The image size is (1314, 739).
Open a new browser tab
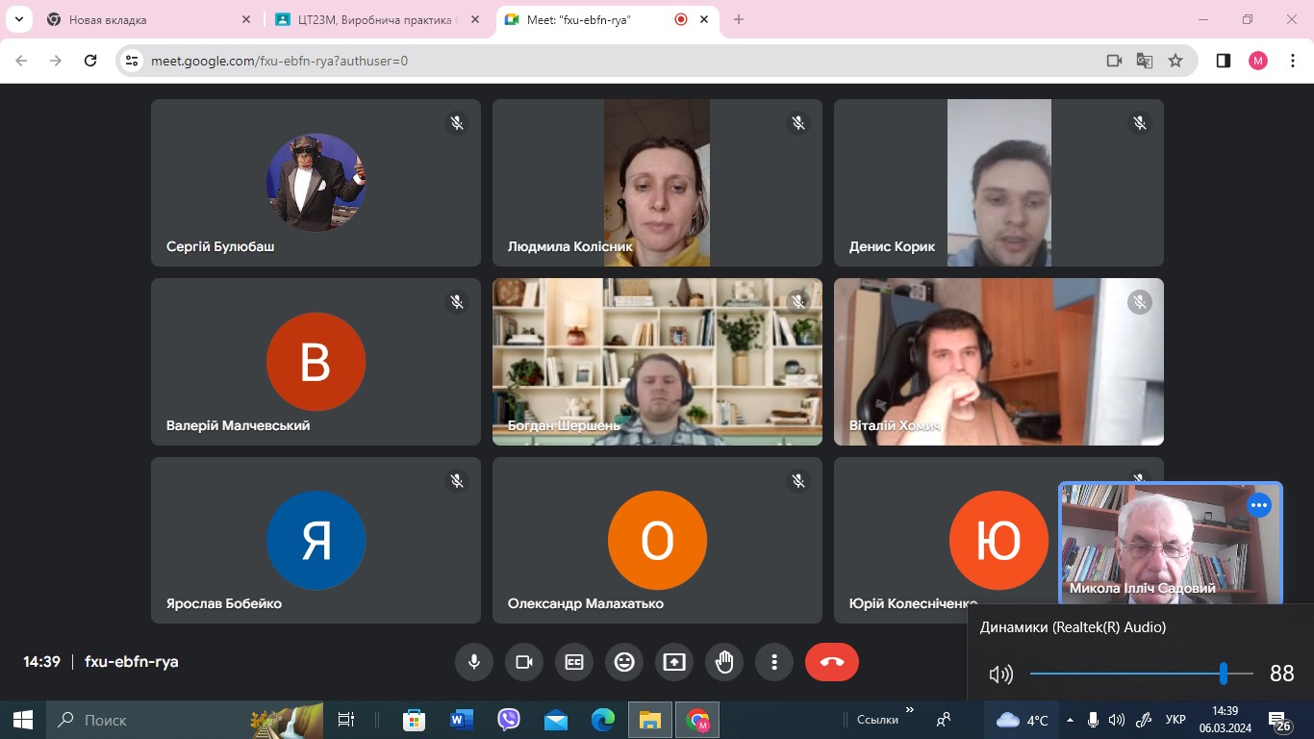(x=739, y=19)
